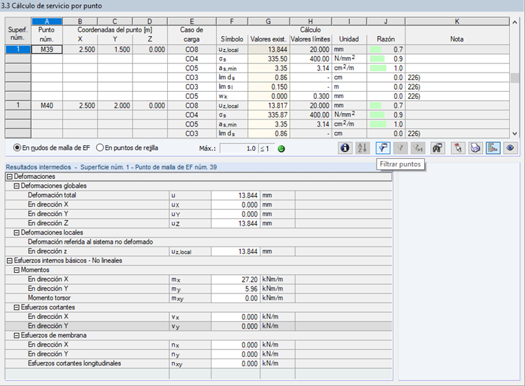Screen dimensions: 525x386
Task: Click existing value 335.87 in table
Action: [269, 115]
